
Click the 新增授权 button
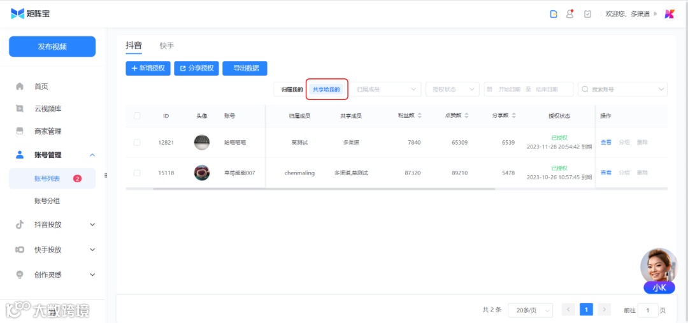click(148, 68)
